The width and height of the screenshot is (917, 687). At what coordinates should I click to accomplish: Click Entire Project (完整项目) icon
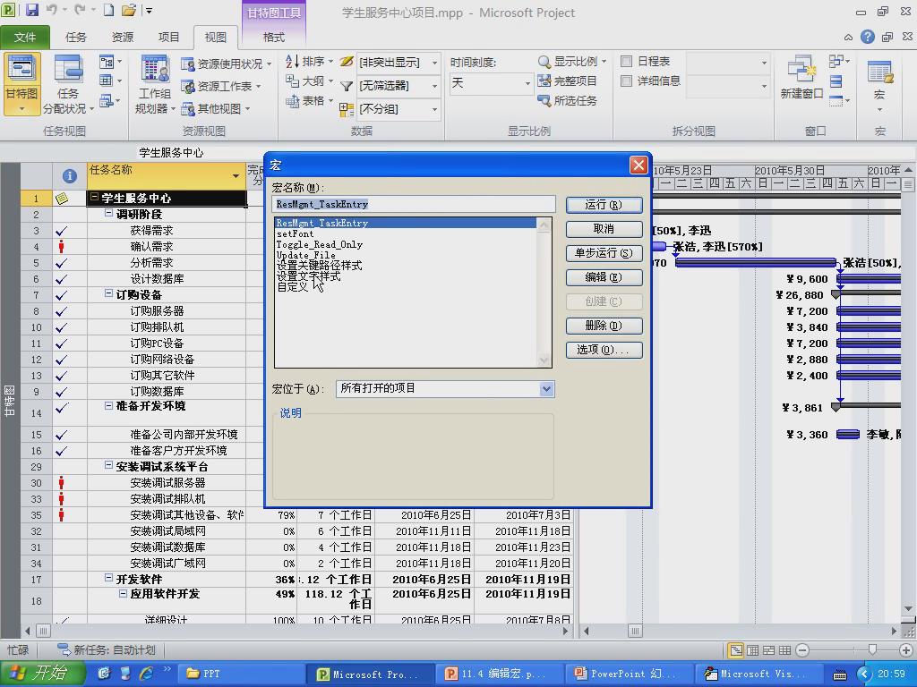click(544, 81)
